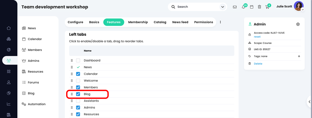Select the groups icon in dark sidebar

click(9, 60)
